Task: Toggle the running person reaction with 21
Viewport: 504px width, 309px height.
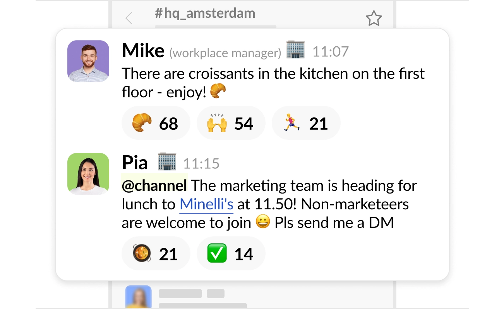Action: [306, 123]
